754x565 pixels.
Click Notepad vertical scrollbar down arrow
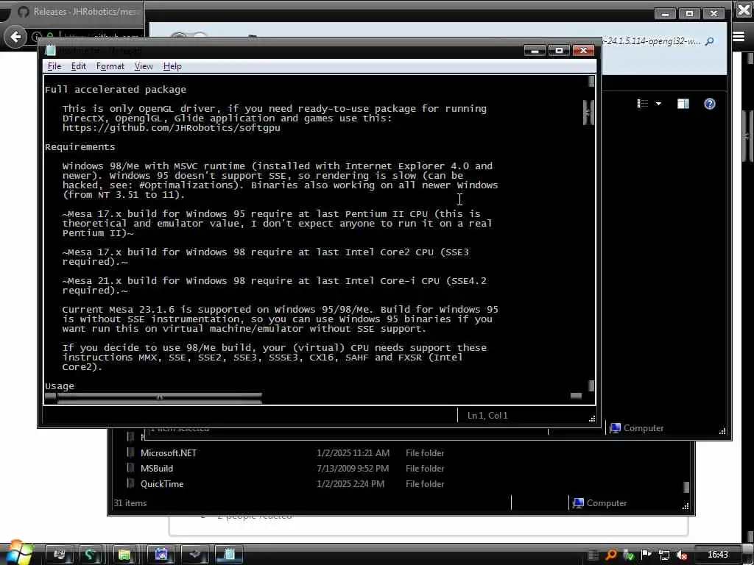click(591, 385)
